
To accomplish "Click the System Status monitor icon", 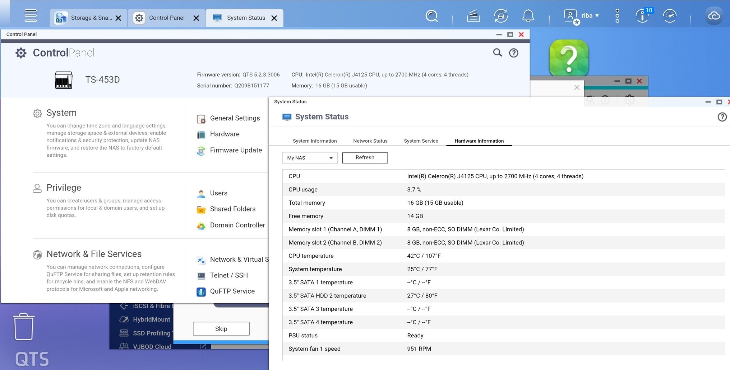I will coord(287,117).
